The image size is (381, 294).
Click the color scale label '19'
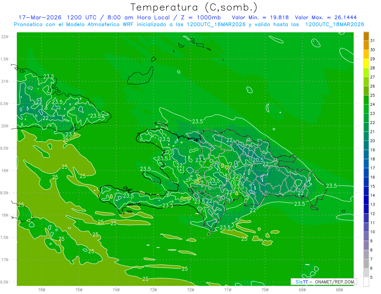(x=373, y=150)
